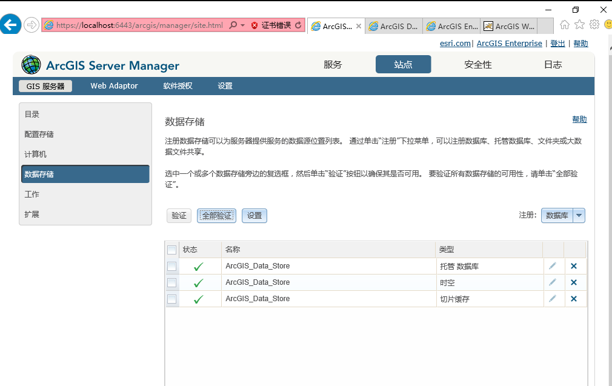
Task: Click the browser back arrow button
Action: click(x=10, y=25)
